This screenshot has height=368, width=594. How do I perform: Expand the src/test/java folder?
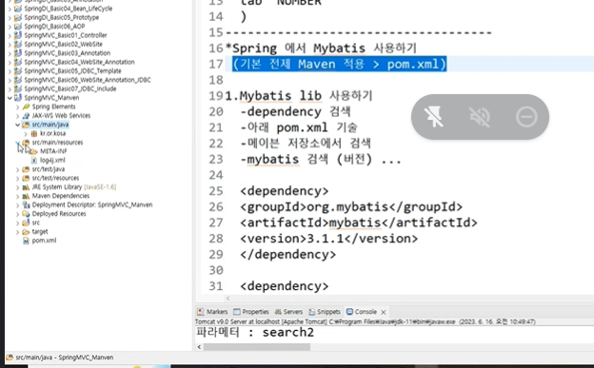[17, 169]
